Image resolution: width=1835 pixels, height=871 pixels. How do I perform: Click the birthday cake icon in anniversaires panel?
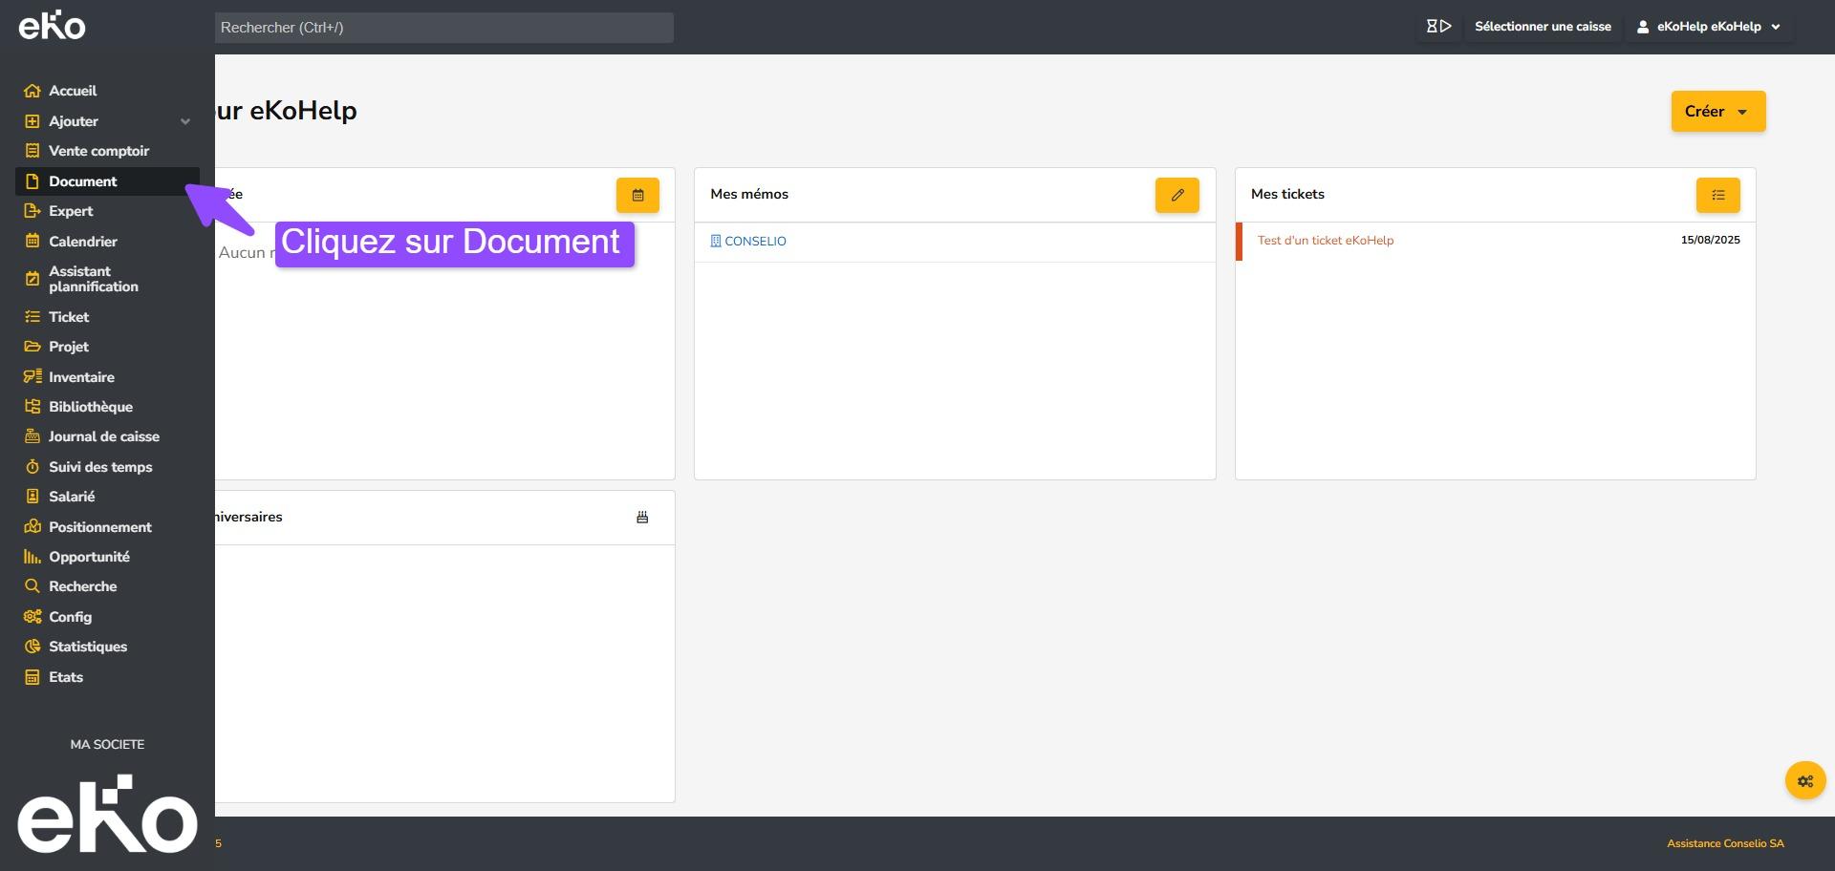pyautogui.click(x=642, y=518)
